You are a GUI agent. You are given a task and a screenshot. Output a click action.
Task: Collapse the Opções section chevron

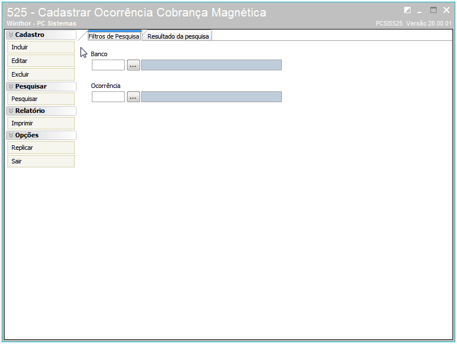[x=11, y=135]
